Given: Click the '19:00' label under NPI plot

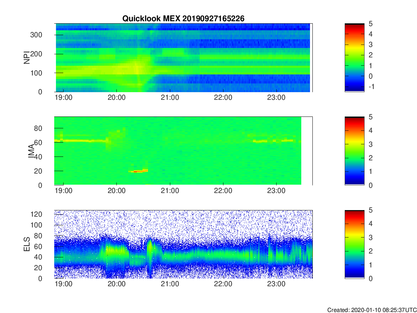Looking at the screenshot, I should 63,98.
